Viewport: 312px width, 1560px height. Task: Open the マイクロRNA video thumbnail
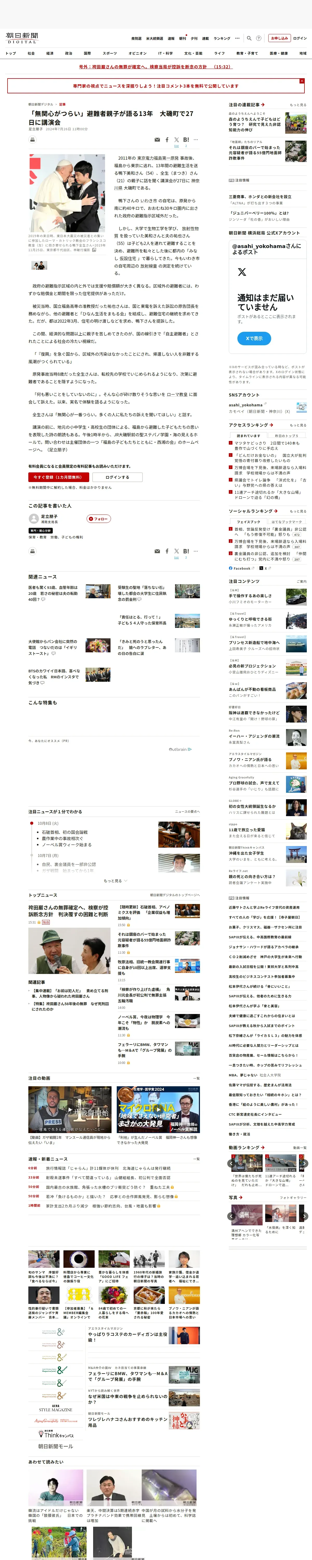pyautogui.click(x=158, y=1109)
